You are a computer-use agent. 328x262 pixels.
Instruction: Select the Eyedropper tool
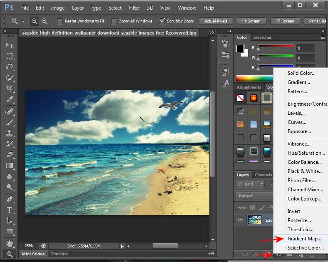(x=10, y=99)
